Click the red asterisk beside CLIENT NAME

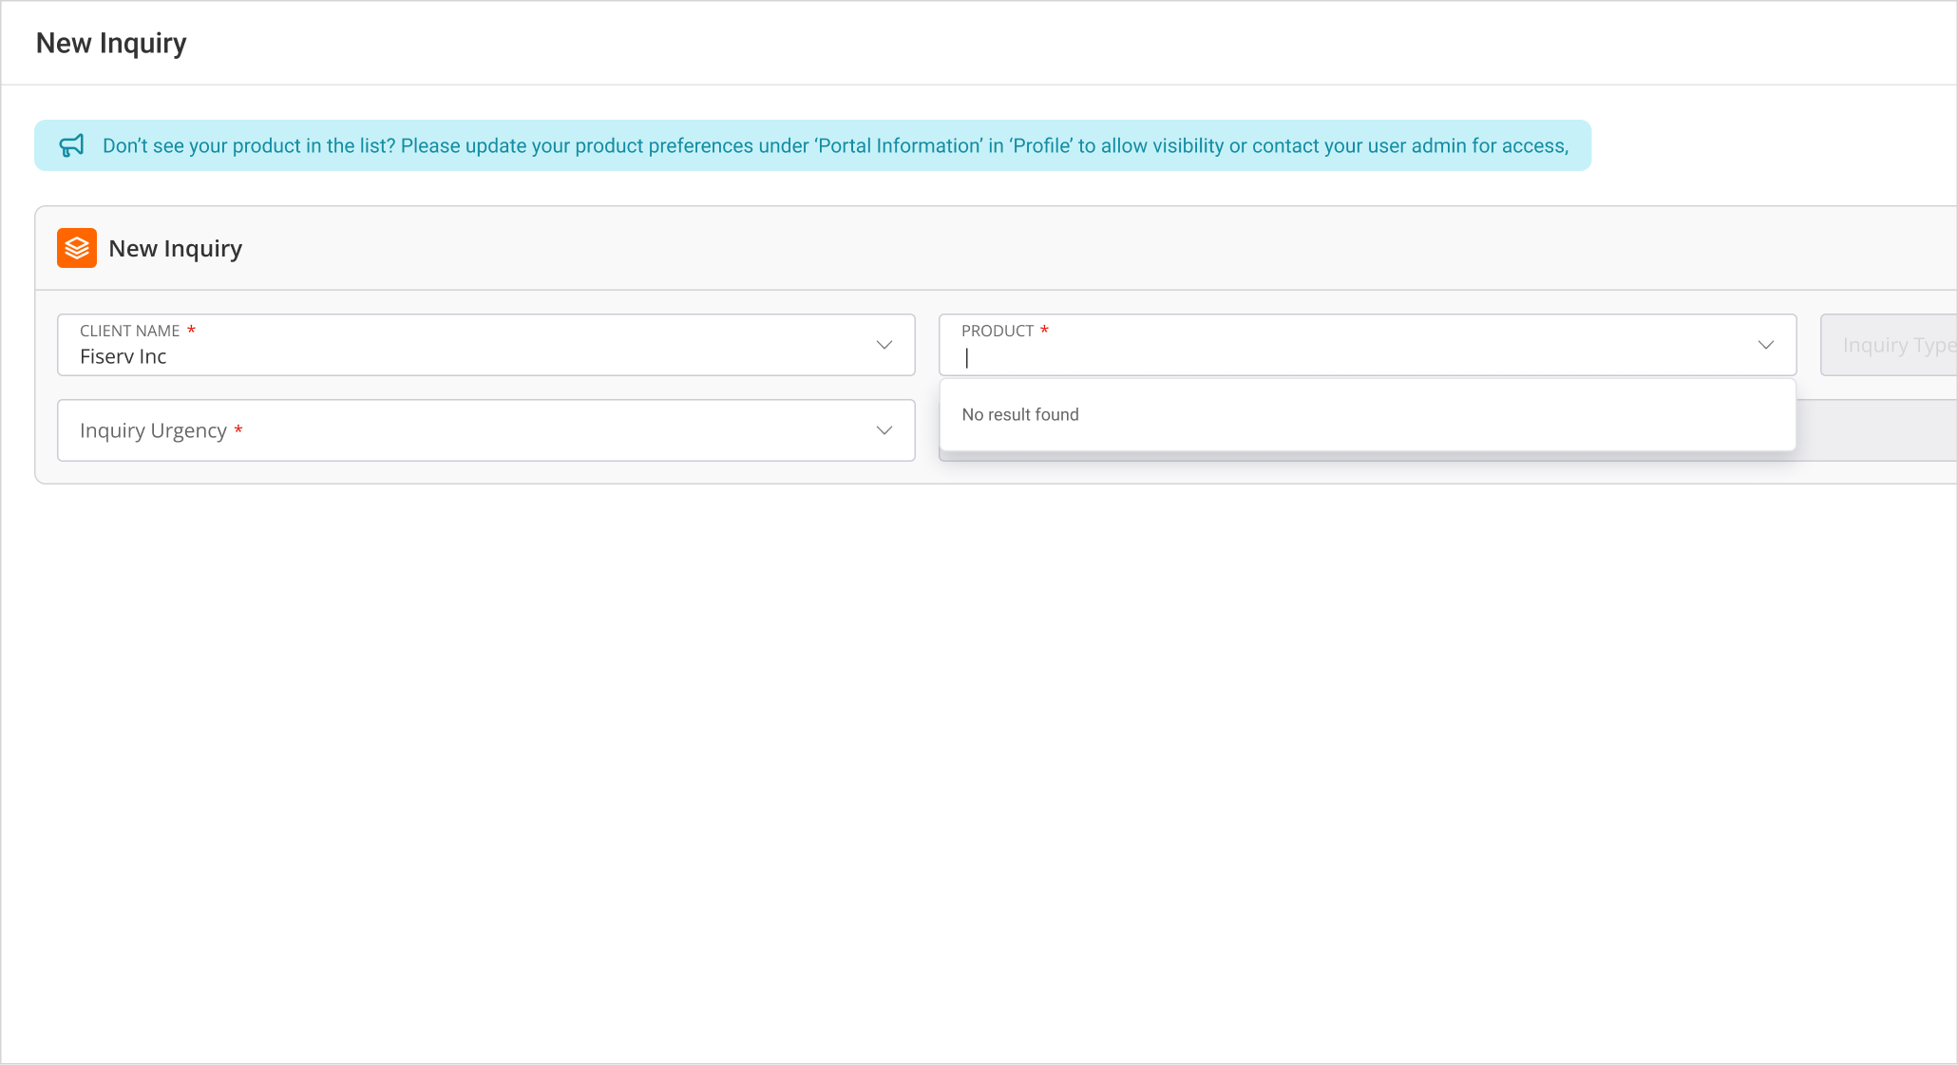[x=191, y=330]
